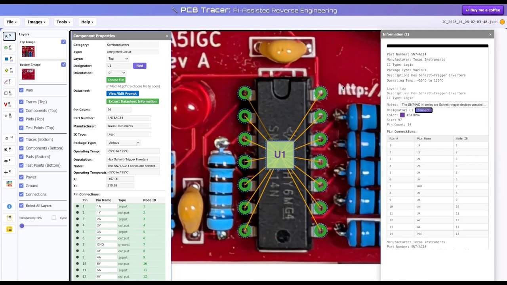Choose the Via tool (V)
The image size is (507, 285).
[9, 47]
